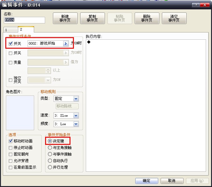Select 与事件接触 trigger radio button

50,154
